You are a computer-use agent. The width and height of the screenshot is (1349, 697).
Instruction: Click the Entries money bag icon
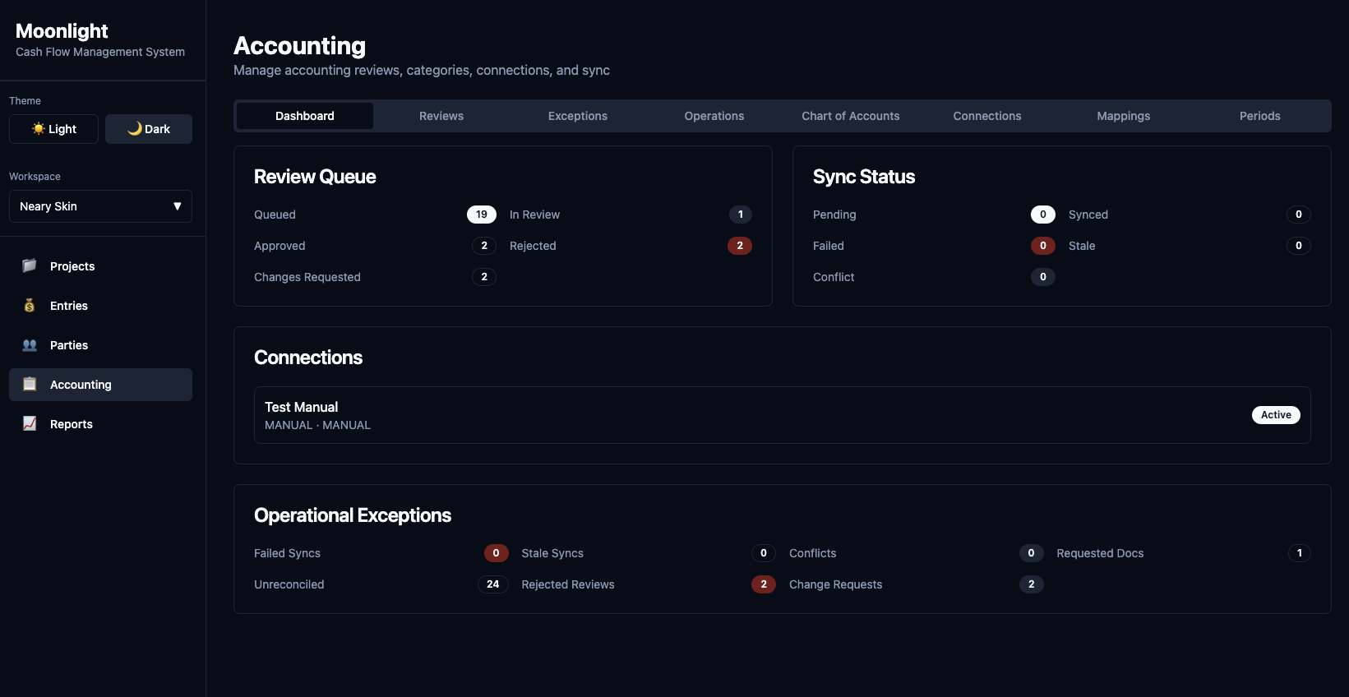pyautogui.click(x=30, y=305)
